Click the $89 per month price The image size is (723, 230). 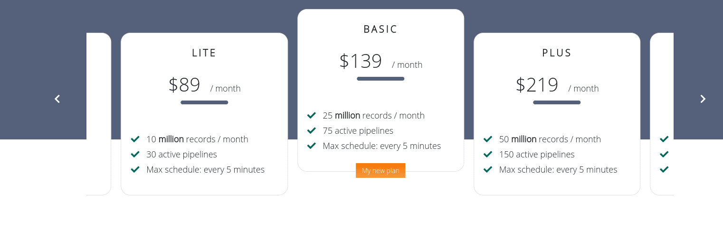coord(204,85)
